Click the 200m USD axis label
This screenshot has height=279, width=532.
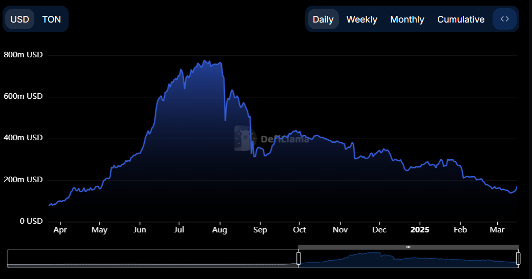pos(23,180)
